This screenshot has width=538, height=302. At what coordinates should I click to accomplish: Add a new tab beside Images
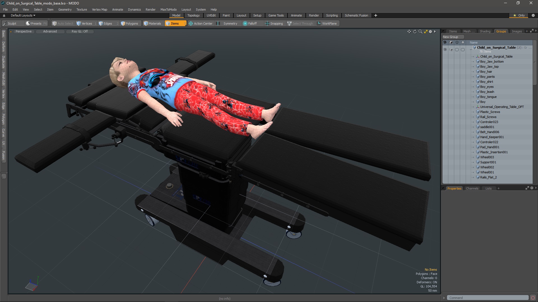(527, 31)
